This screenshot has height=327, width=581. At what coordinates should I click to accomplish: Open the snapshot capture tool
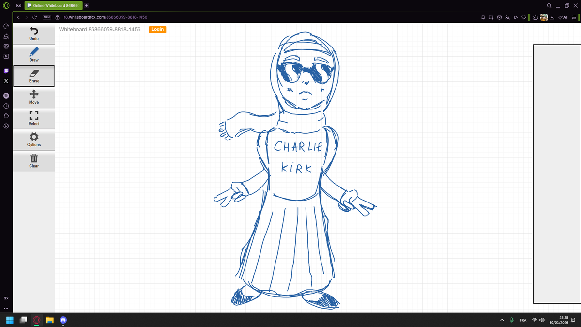click(x=491, y=17)
